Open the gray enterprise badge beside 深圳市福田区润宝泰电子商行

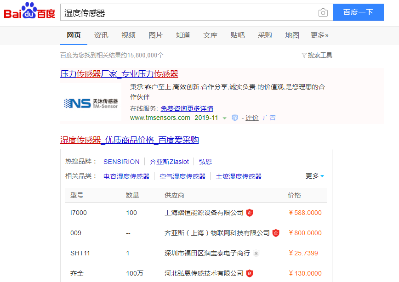[256, 253]
